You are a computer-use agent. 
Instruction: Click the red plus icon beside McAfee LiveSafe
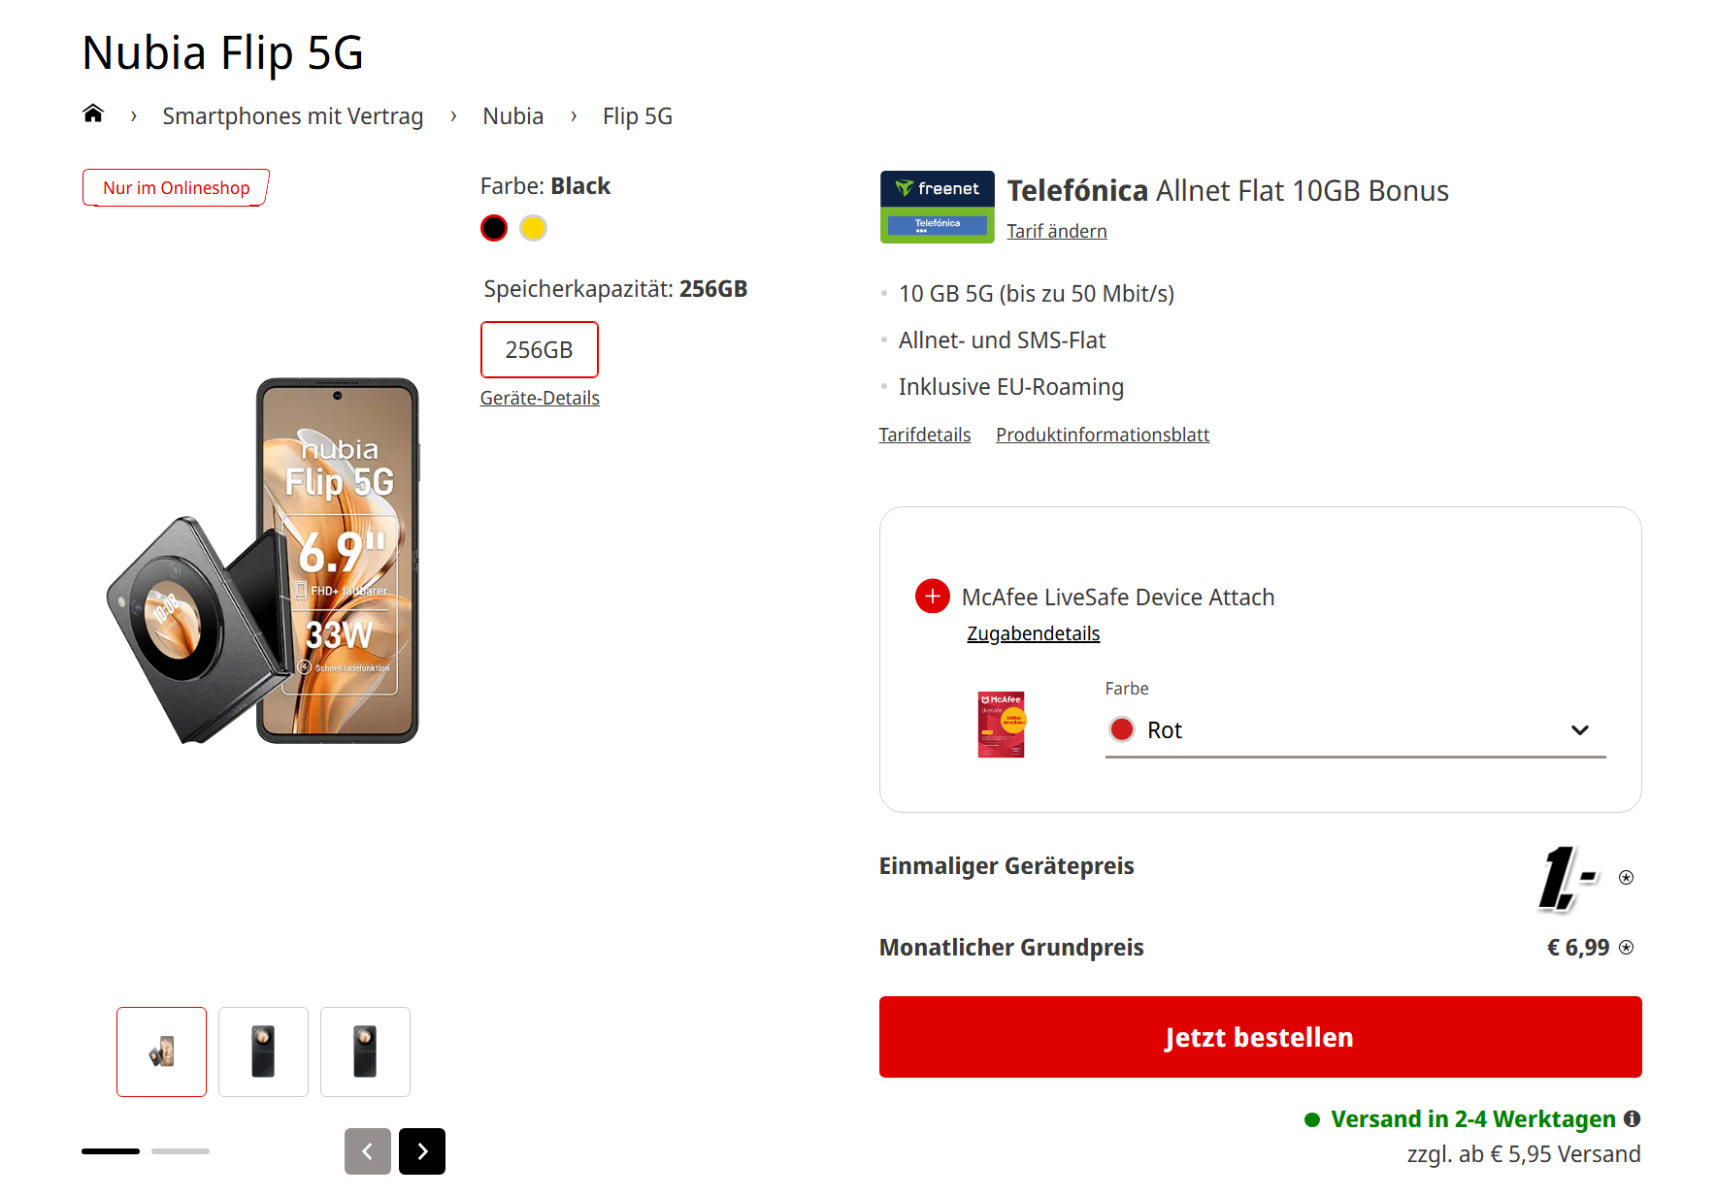[932, 596]
